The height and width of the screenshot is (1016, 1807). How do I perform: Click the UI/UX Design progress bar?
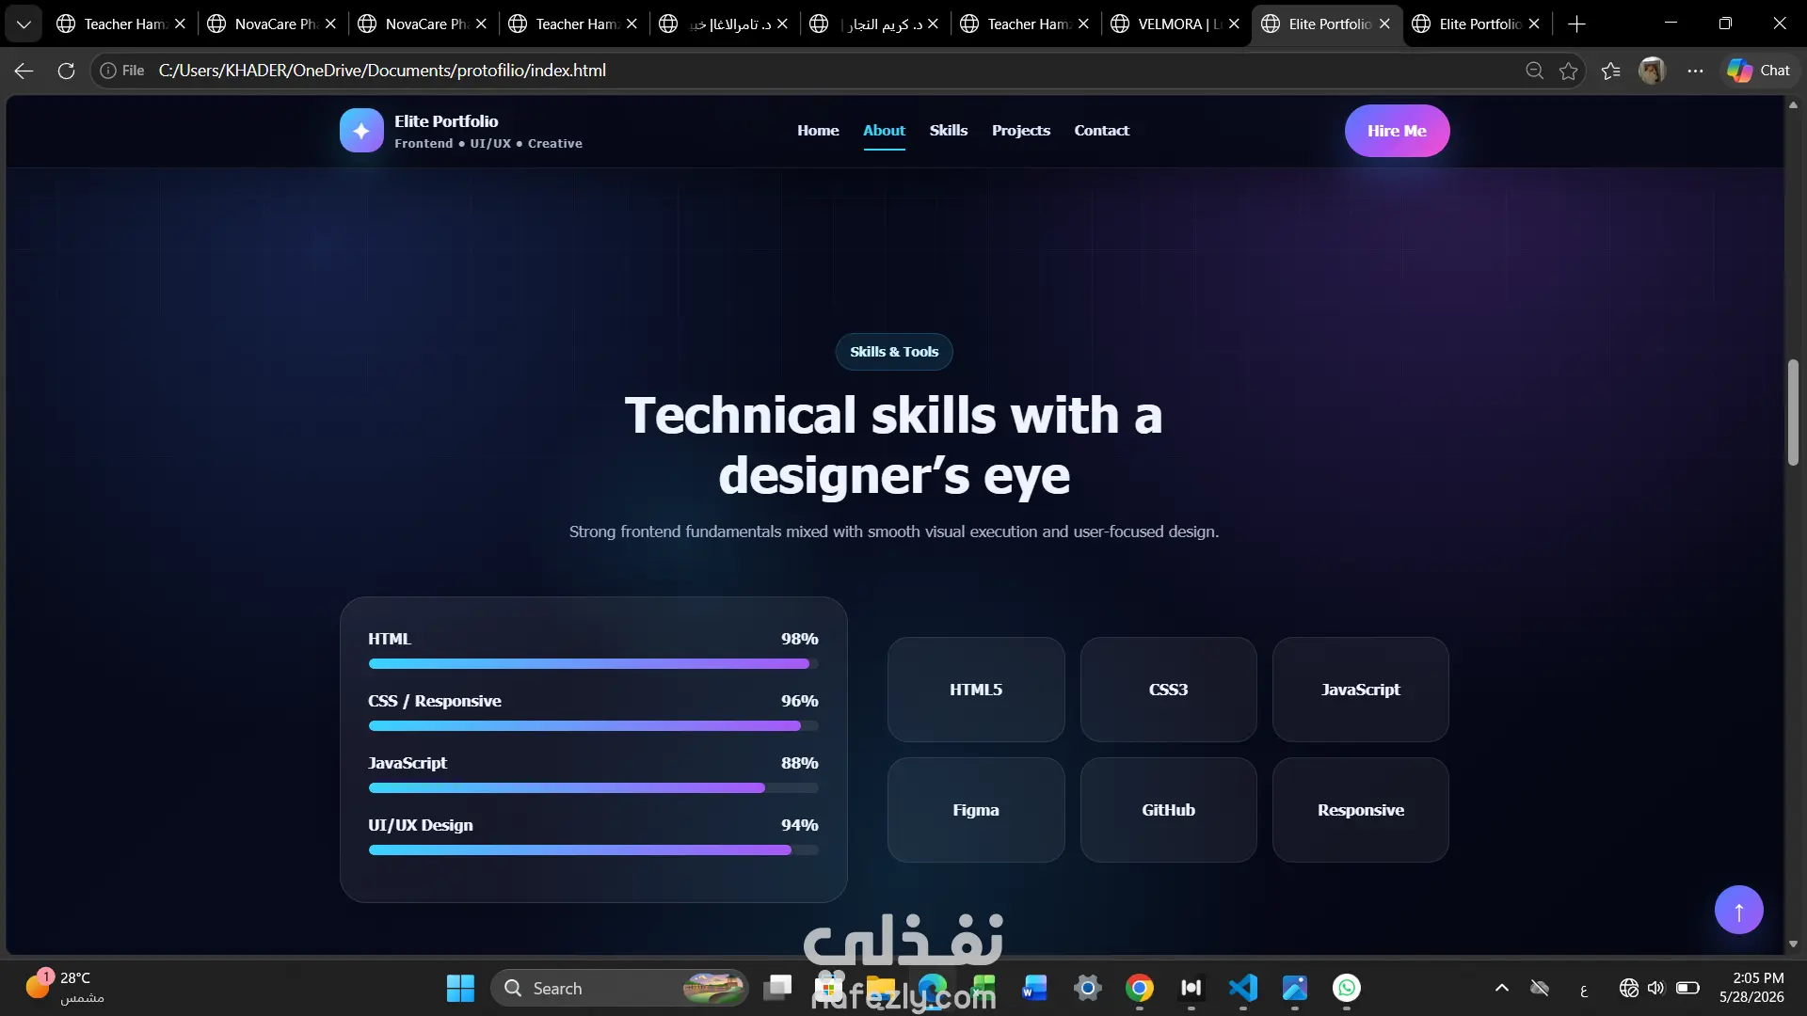pyautogui.click(x=593, y=850)
